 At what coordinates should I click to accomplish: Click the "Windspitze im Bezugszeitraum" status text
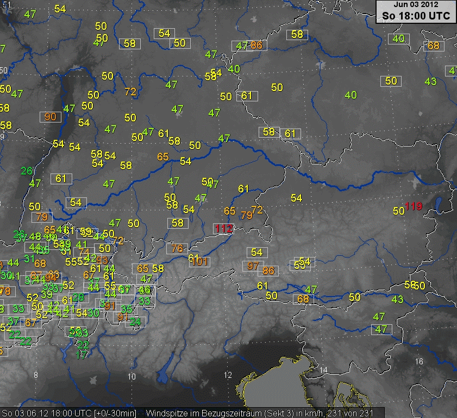[206, 413]
